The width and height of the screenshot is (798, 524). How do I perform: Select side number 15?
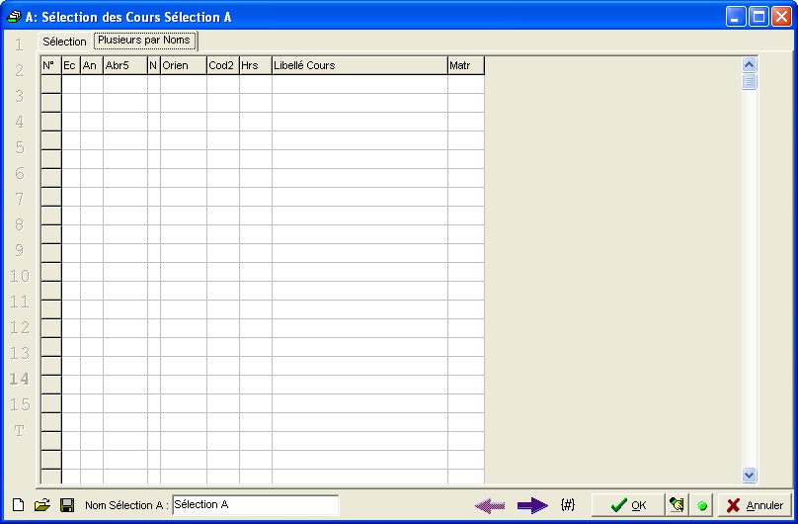(20, 404)
